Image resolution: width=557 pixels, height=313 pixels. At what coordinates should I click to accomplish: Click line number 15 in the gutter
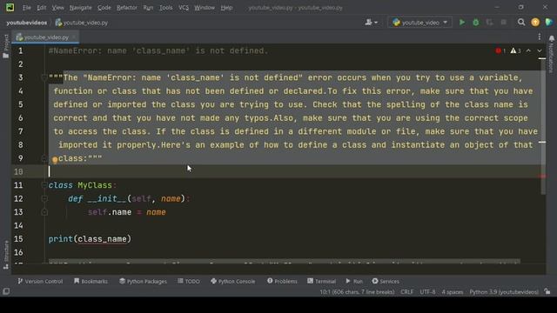click(18, 239)
